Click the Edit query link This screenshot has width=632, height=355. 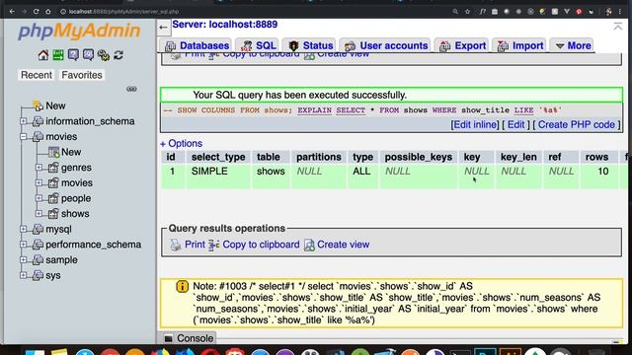click(515, 125)
